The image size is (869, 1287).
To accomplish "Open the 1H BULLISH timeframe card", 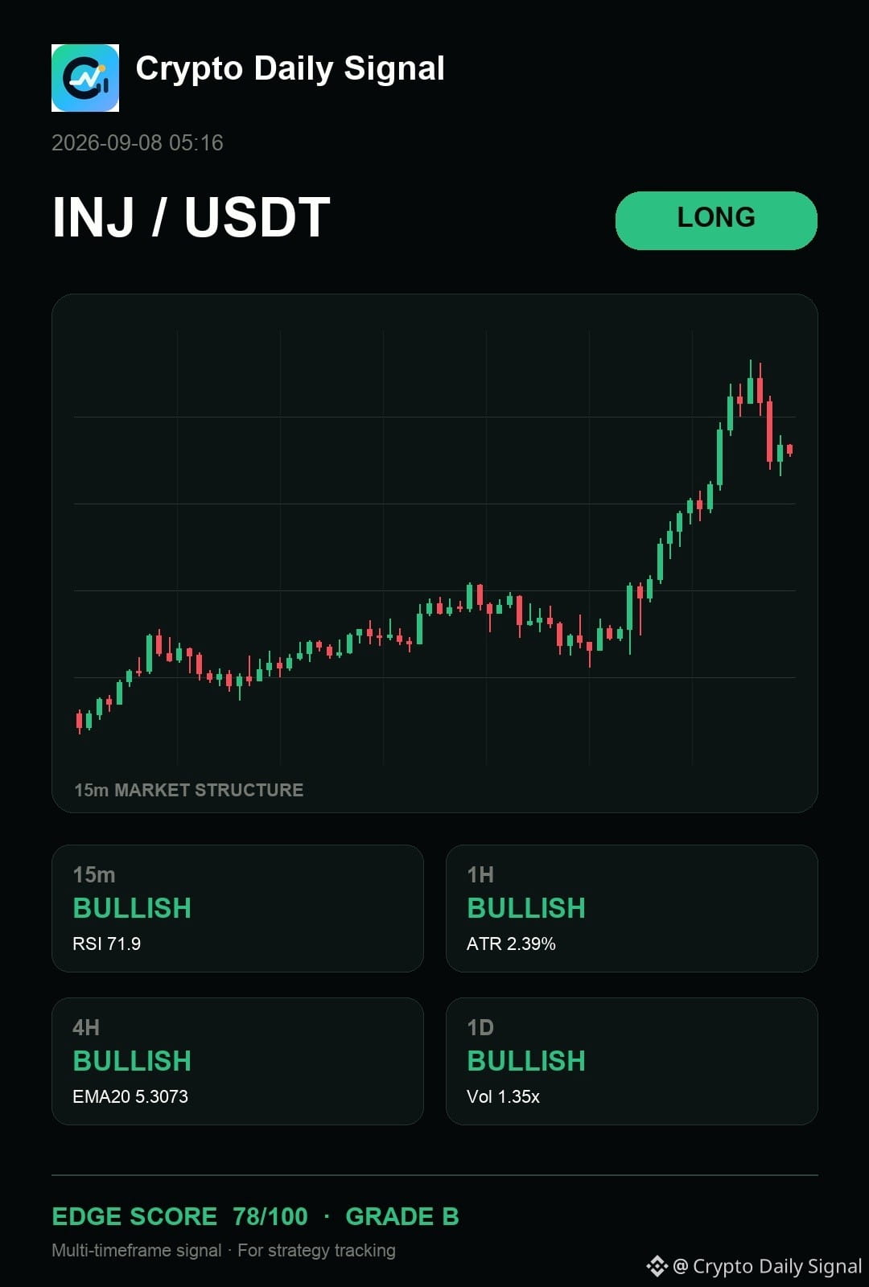I will pos(632,908).
